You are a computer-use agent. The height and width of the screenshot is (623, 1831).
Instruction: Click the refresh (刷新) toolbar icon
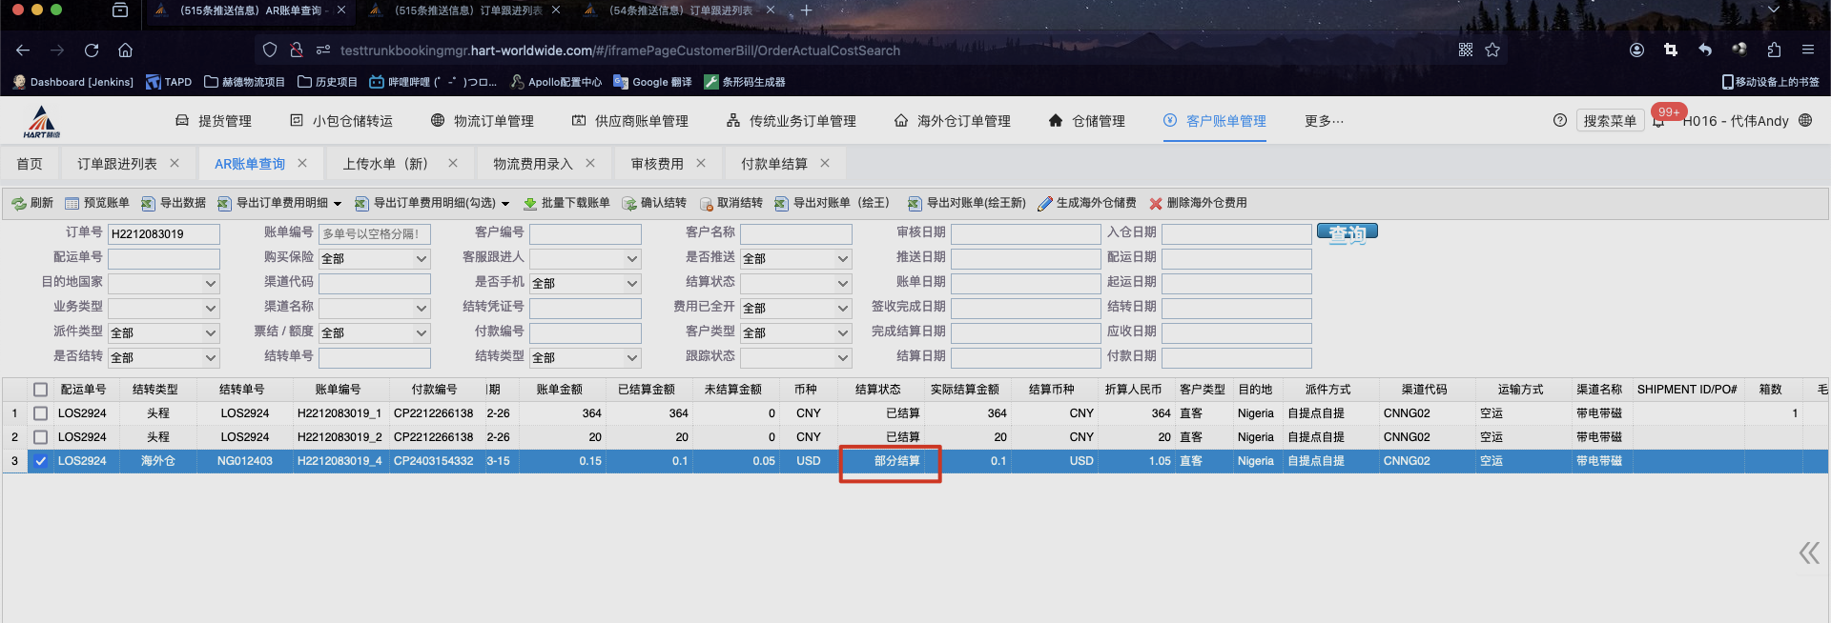click(x=19, y=204)
